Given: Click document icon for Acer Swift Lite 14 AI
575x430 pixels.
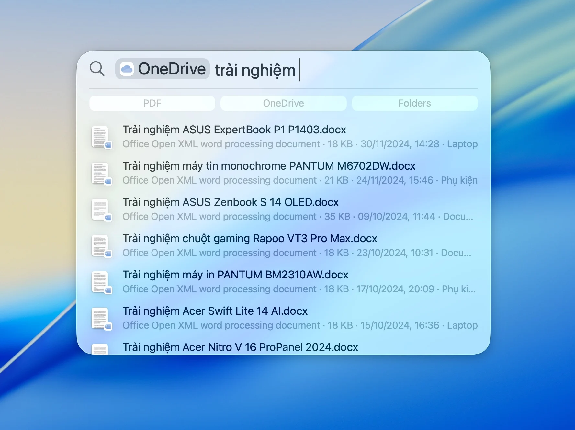Looking at the screenshot, I should tap(101, 319).
